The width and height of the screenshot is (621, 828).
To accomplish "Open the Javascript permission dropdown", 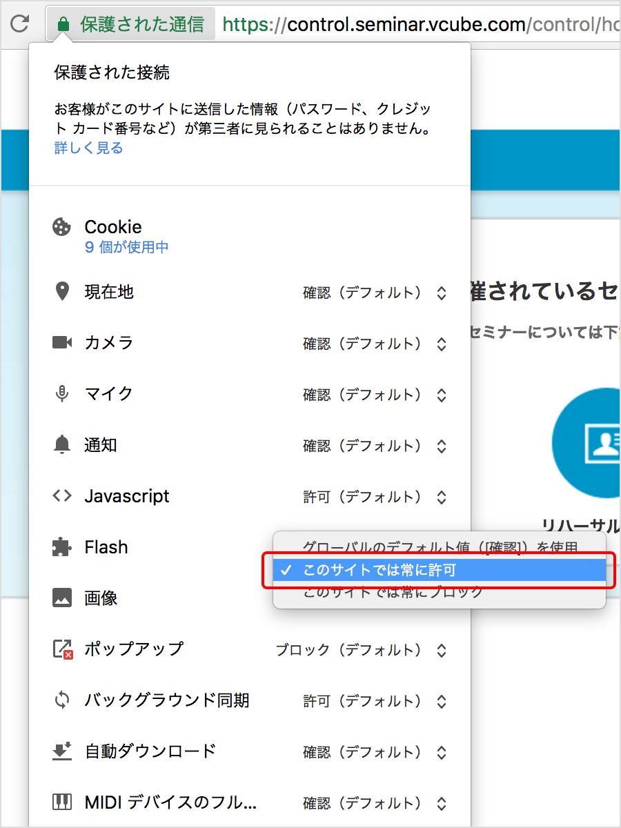I will pyautogui.click(x=375, y=497).
